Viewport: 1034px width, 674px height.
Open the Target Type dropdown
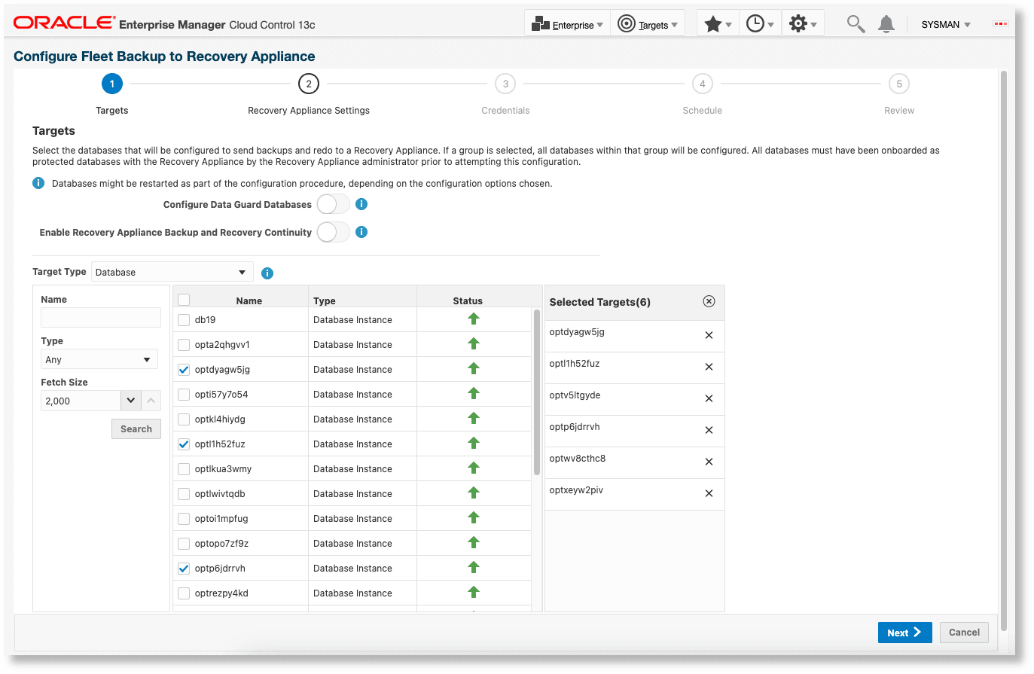pyautogui.click(x=172, y=271)
